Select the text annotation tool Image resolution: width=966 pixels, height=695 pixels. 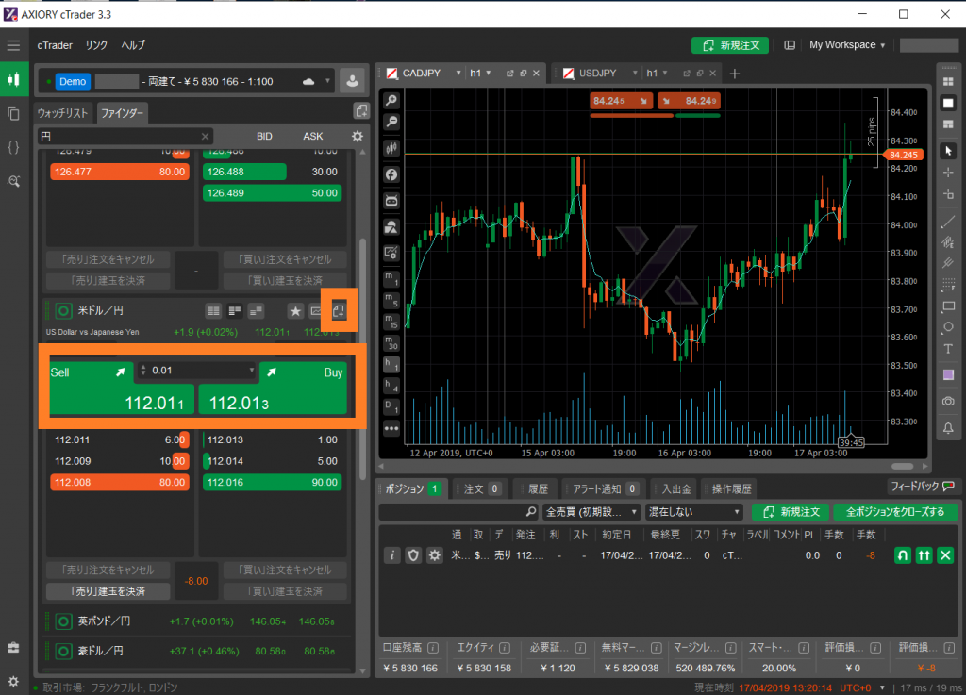pos(948,350)
